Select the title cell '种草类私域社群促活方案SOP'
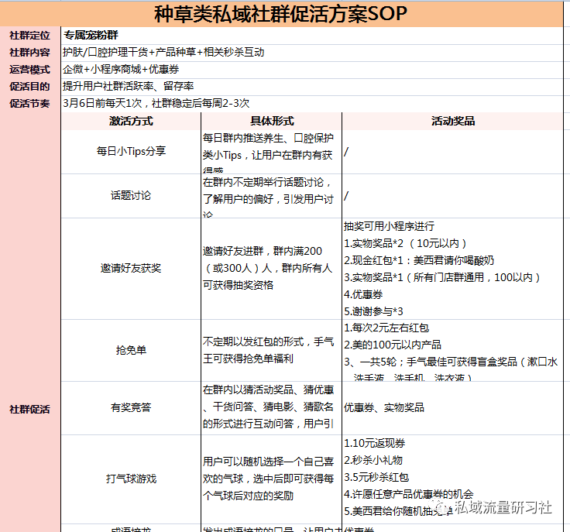The image size is (570, 532). pyautogui.click(x=281, y=14)
